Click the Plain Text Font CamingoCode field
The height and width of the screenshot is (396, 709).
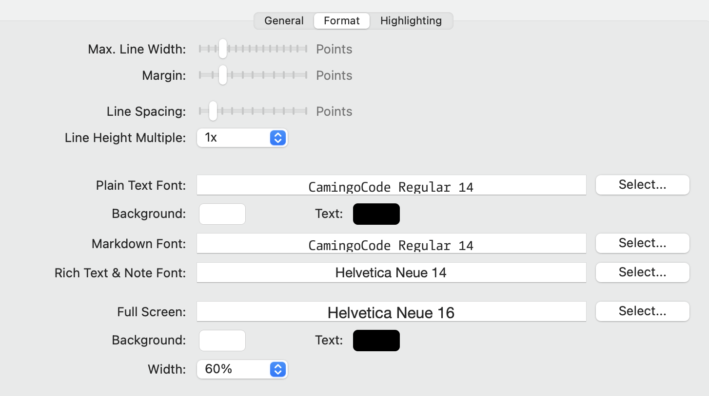pyautogui.click(x=391, y=185)
